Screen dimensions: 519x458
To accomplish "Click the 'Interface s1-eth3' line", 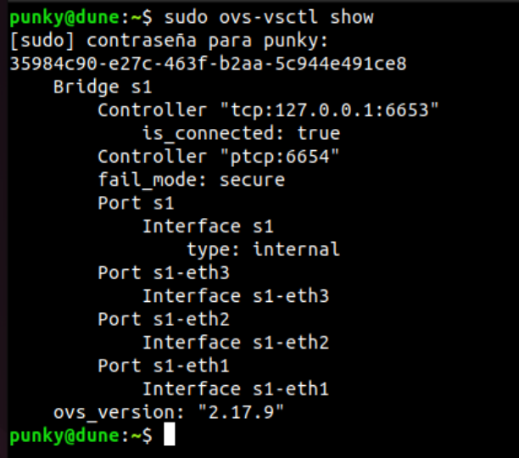I will click(236, 296).
